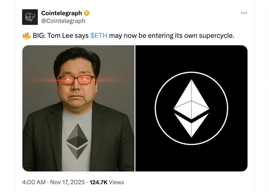Open the Ethereum logo image on the right
The width and height of the screenshot is (269, 192).
pyautogui.click(x=191, y=108)
